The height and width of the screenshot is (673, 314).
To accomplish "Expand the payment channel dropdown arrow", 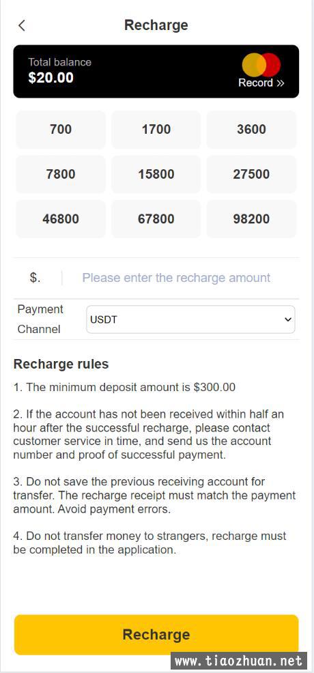I will (x=288, y=319).
